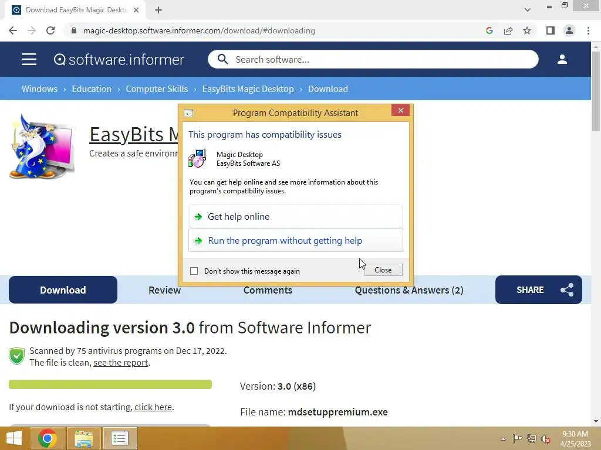Click the Magic Desktop installer icon in dialog
The height and width of the screenshot is (450, 601).
(197, 158)
